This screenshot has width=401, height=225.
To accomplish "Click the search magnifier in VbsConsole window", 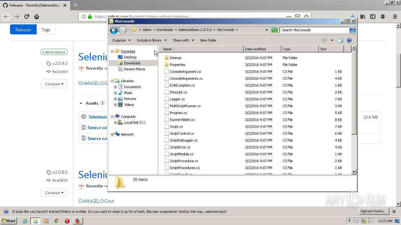I will point(352,30).
